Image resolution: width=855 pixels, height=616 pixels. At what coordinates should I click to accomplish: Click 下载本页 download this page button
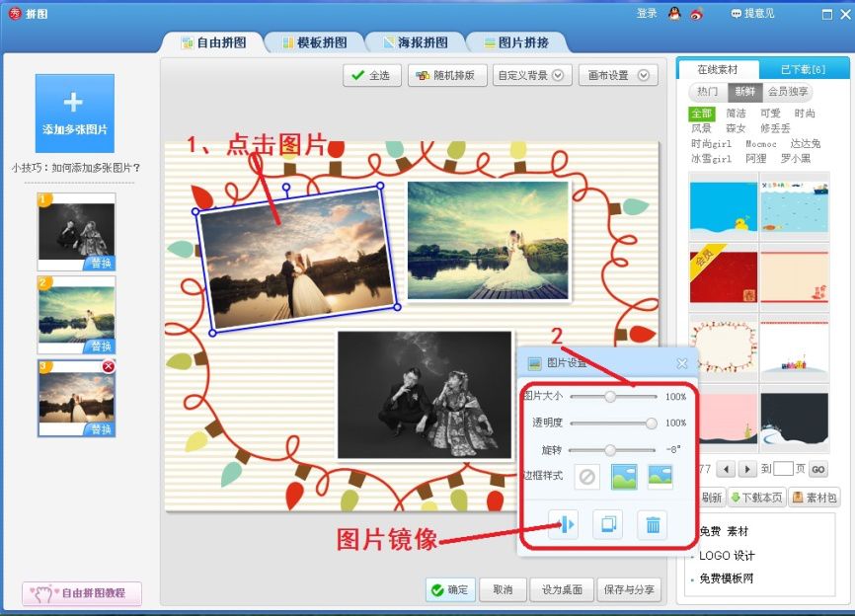(x=757, y=498)
